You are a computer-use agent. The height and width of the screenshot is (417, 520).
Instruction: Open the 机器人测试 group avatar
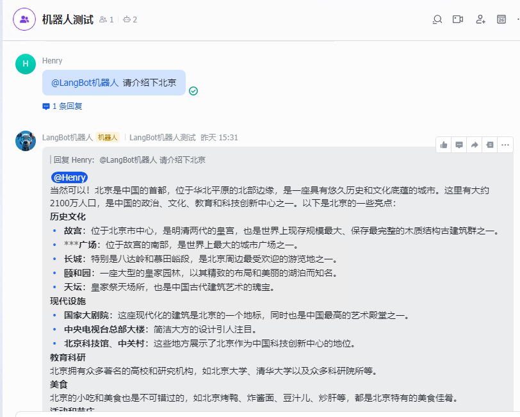[x=24, y=20]
